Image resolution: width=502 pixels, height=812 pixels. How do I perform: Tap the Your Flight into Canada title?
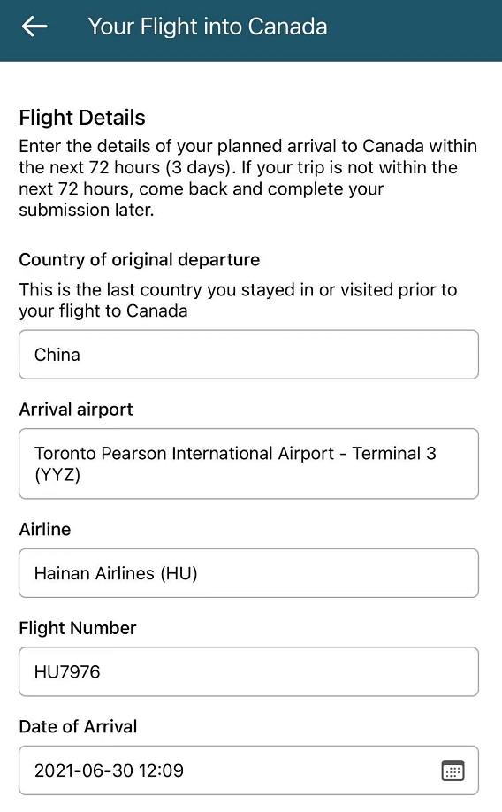point(208,27)
